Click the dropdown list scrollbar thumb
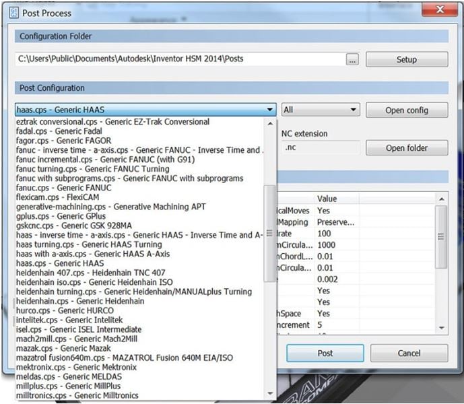 [269, 234]
